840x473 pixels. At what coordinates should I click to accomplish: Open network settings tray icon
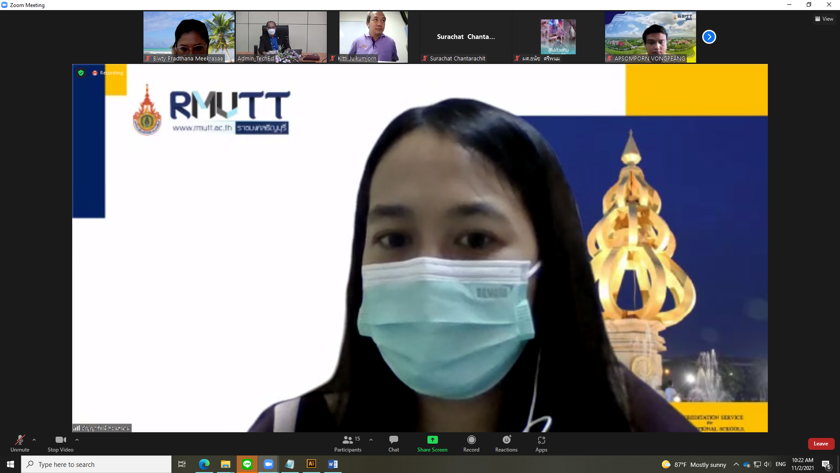click(757, 464)
